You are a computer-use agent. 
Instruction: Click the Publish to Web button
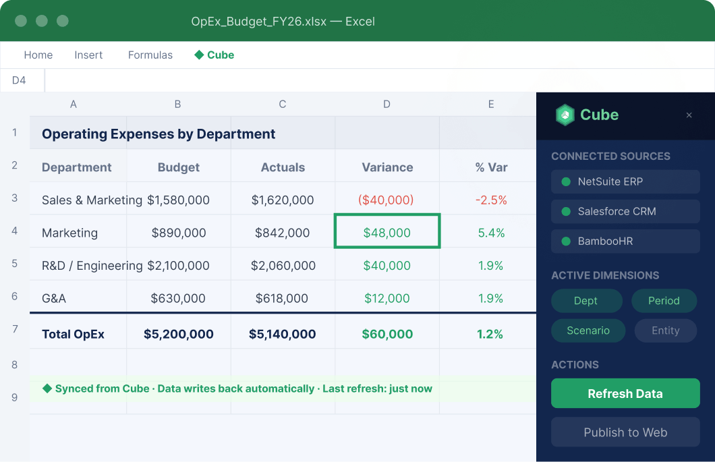(x=625, y=432)
